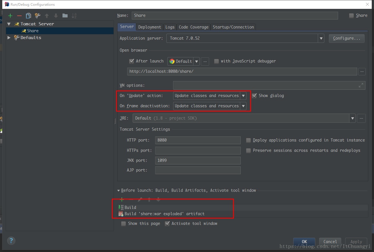374x252 pixels.
Task: Expand the Defaults tree node
Action: [9, 38]
